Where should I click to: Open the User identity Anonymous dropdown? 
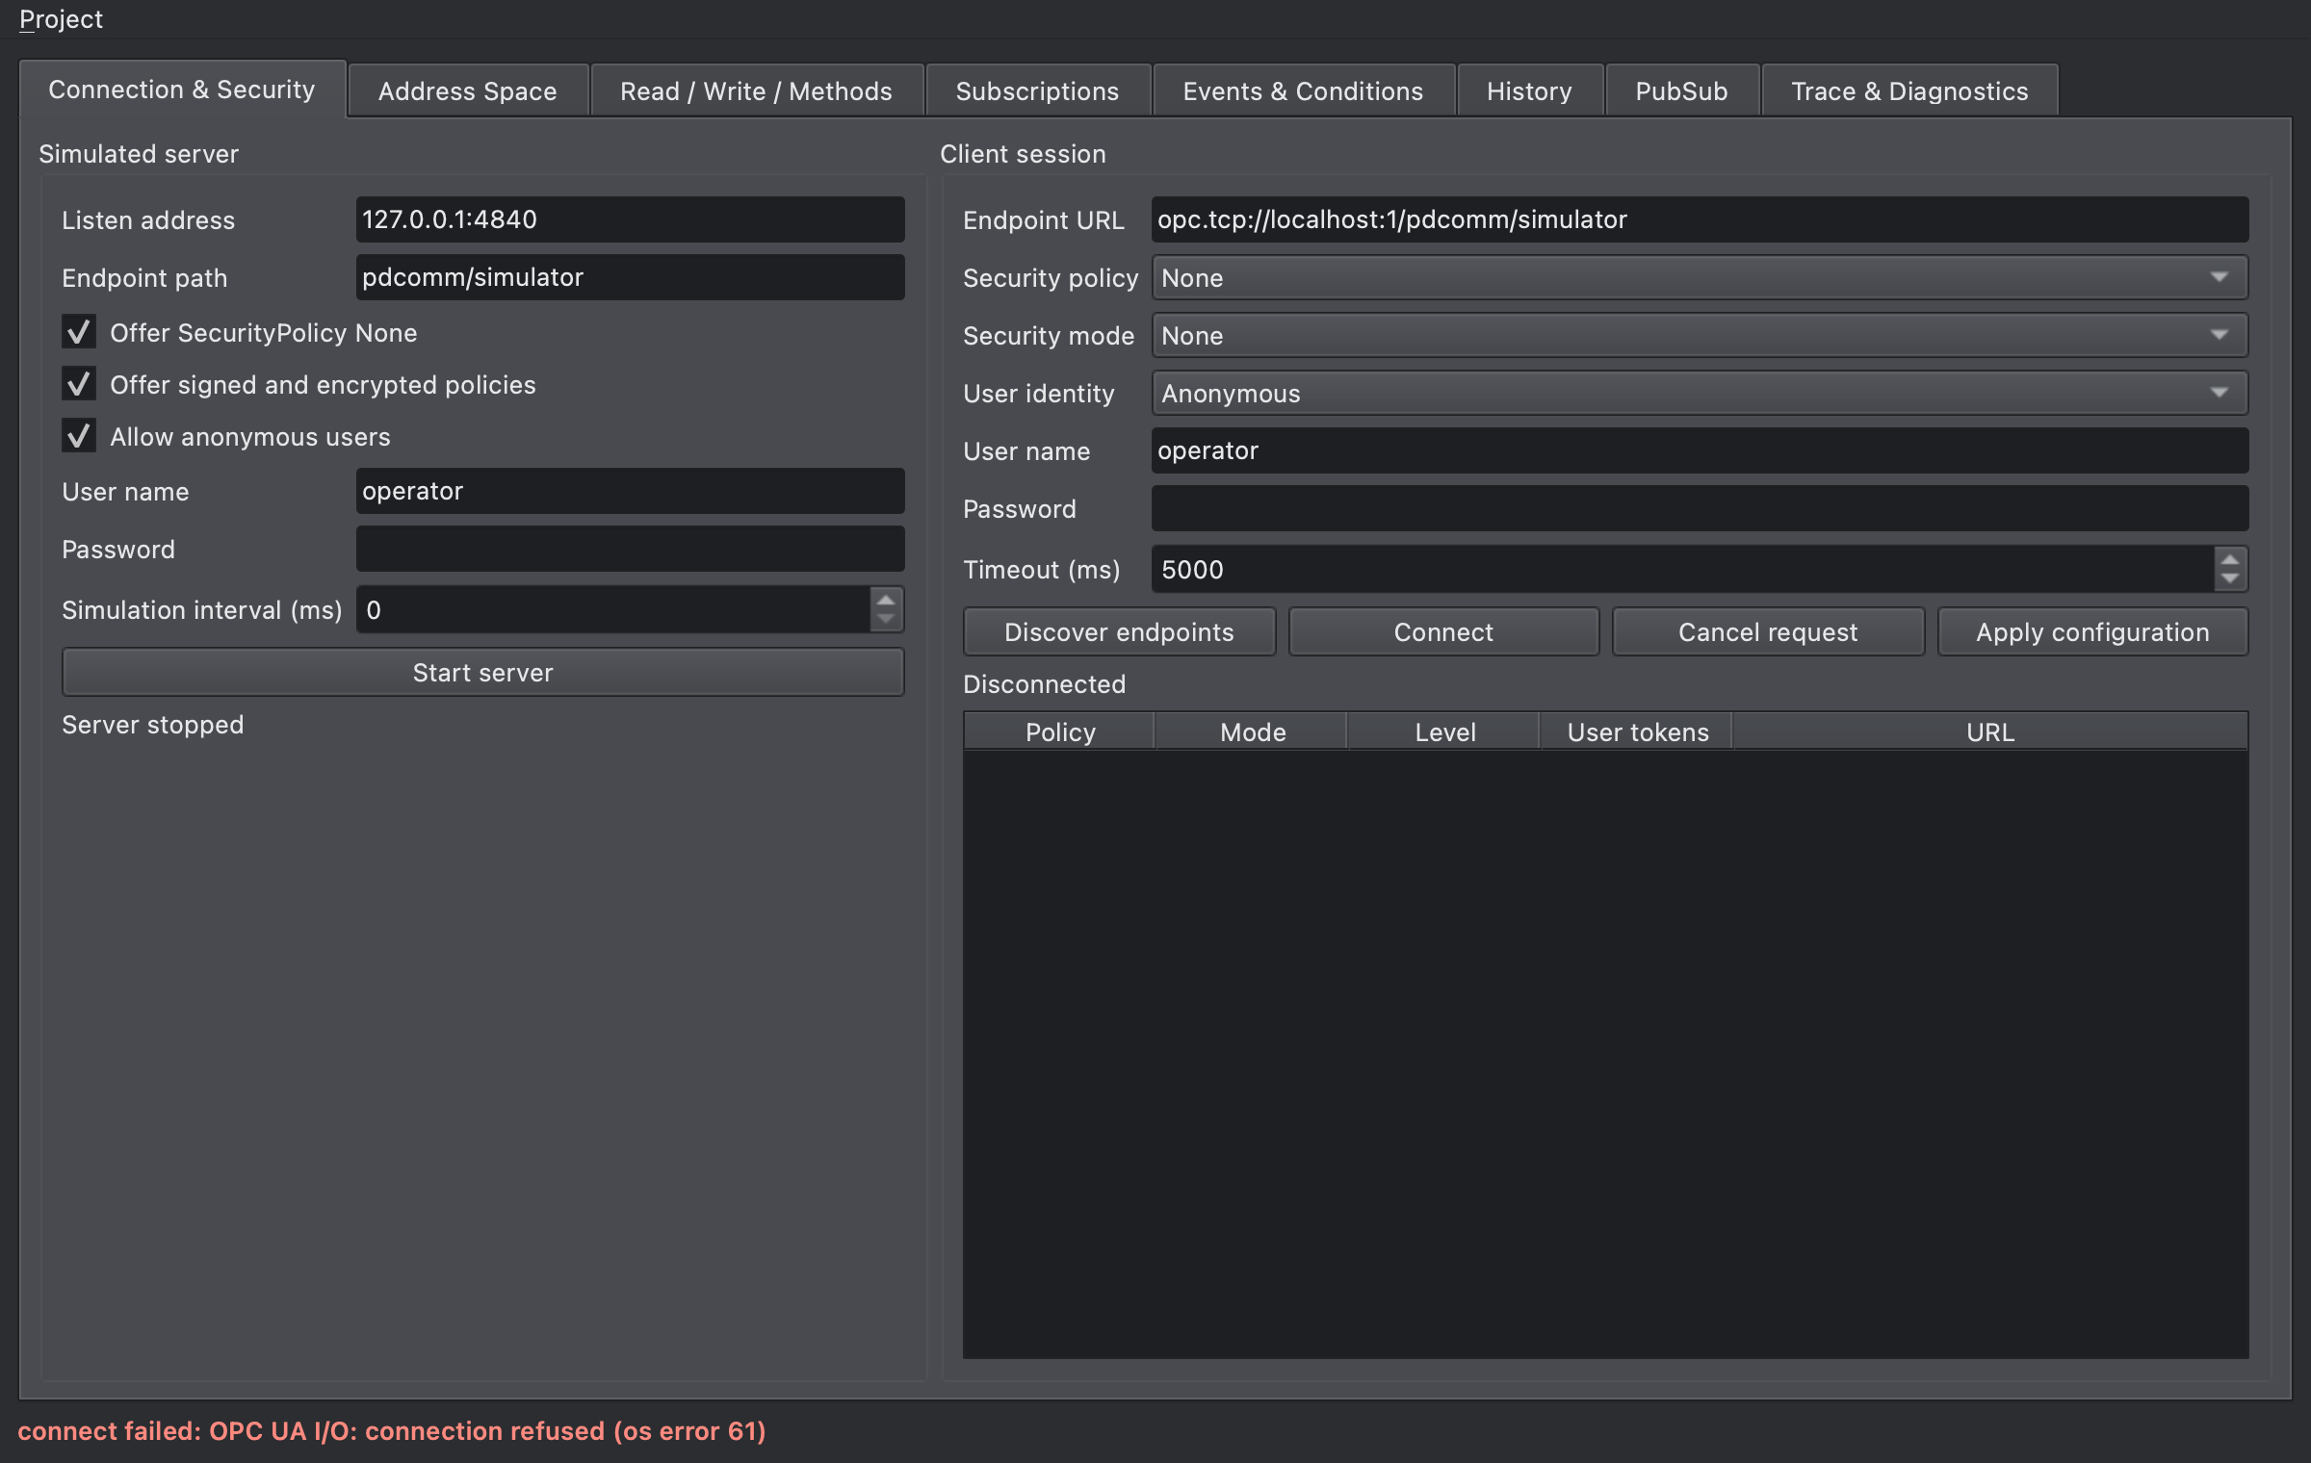[x=1700, y=394]
